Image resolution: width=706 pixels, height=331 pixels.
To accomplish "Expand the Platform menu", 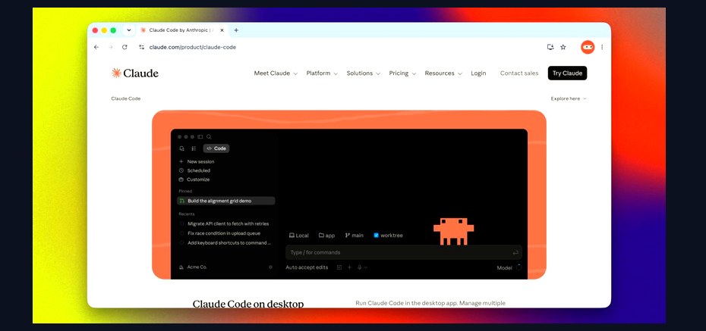I will tap(322, 73).
